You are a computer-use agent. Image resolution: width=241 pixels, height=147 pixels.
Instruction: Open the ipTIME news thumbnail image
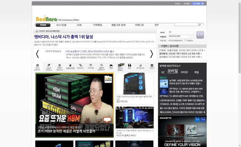[x=164, y=84]
